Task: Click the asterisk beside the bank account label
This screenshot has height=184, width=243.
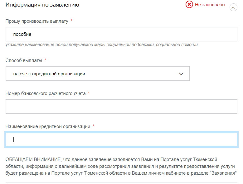Action: coord(89,93)
